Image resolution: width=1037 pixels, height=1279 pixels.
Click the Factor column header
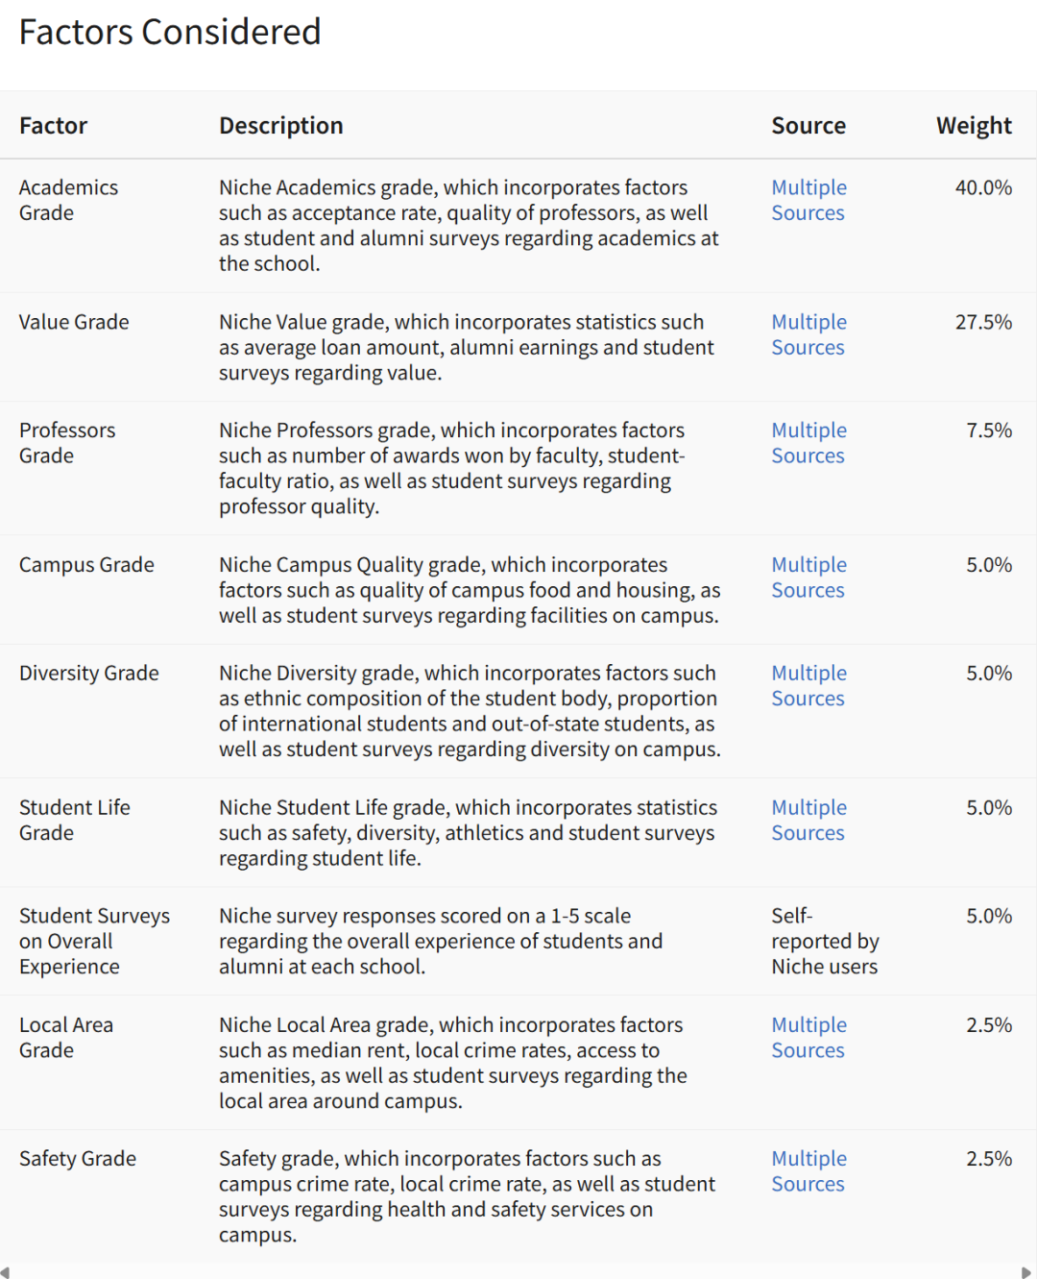[x=53, y=126]
